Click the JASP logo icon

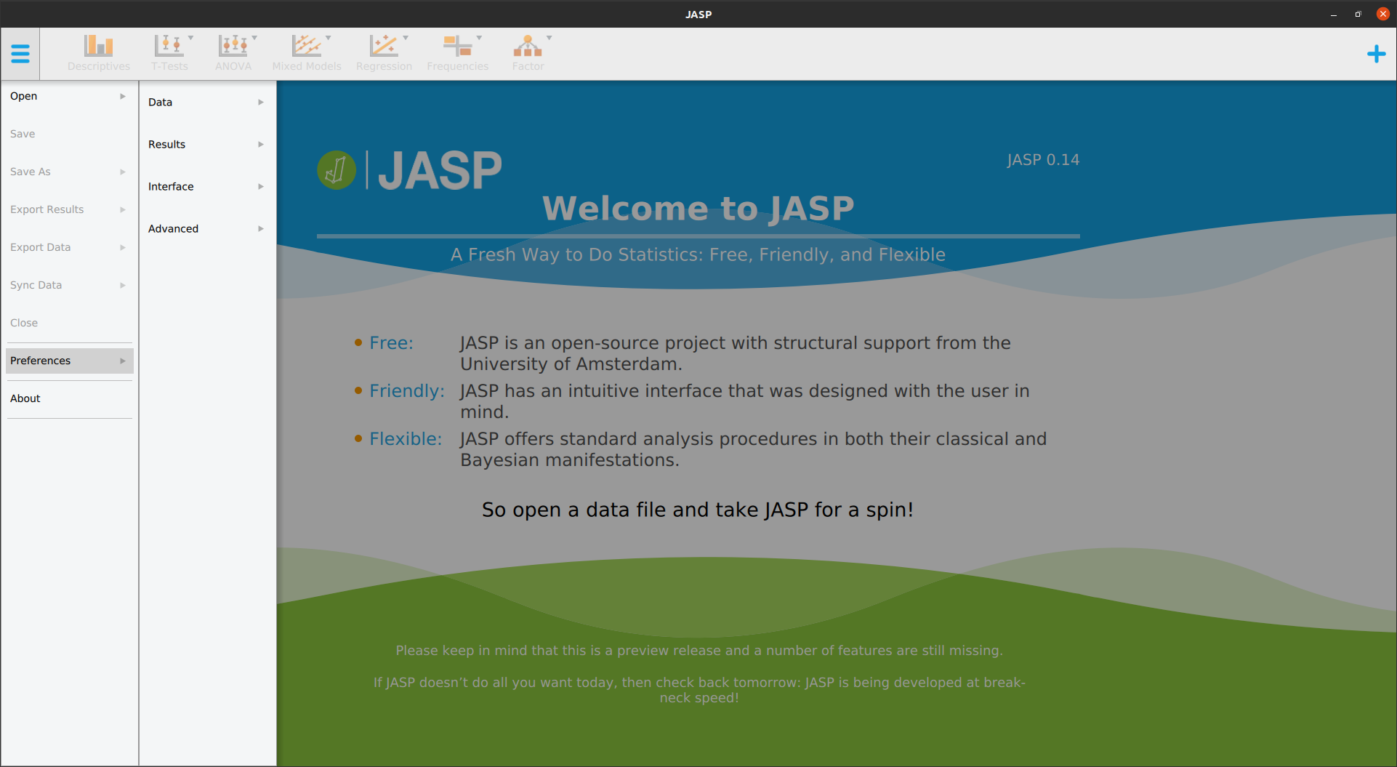(336, 169)
